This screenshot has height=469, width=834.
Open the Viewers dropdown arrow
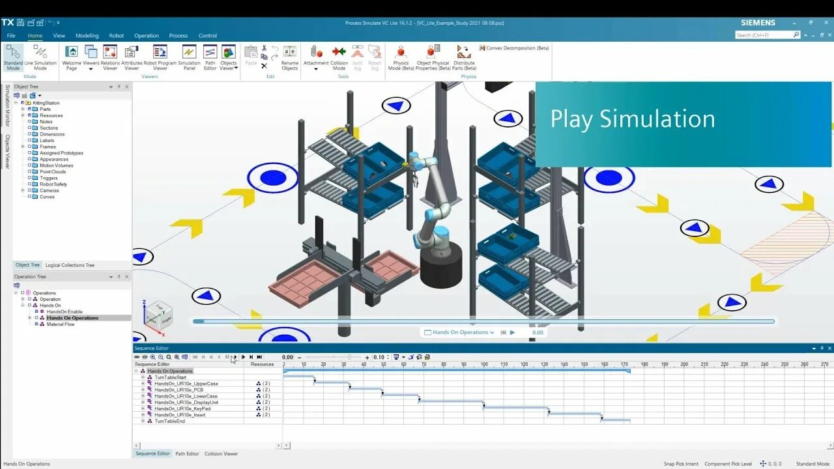click(91, 68)
